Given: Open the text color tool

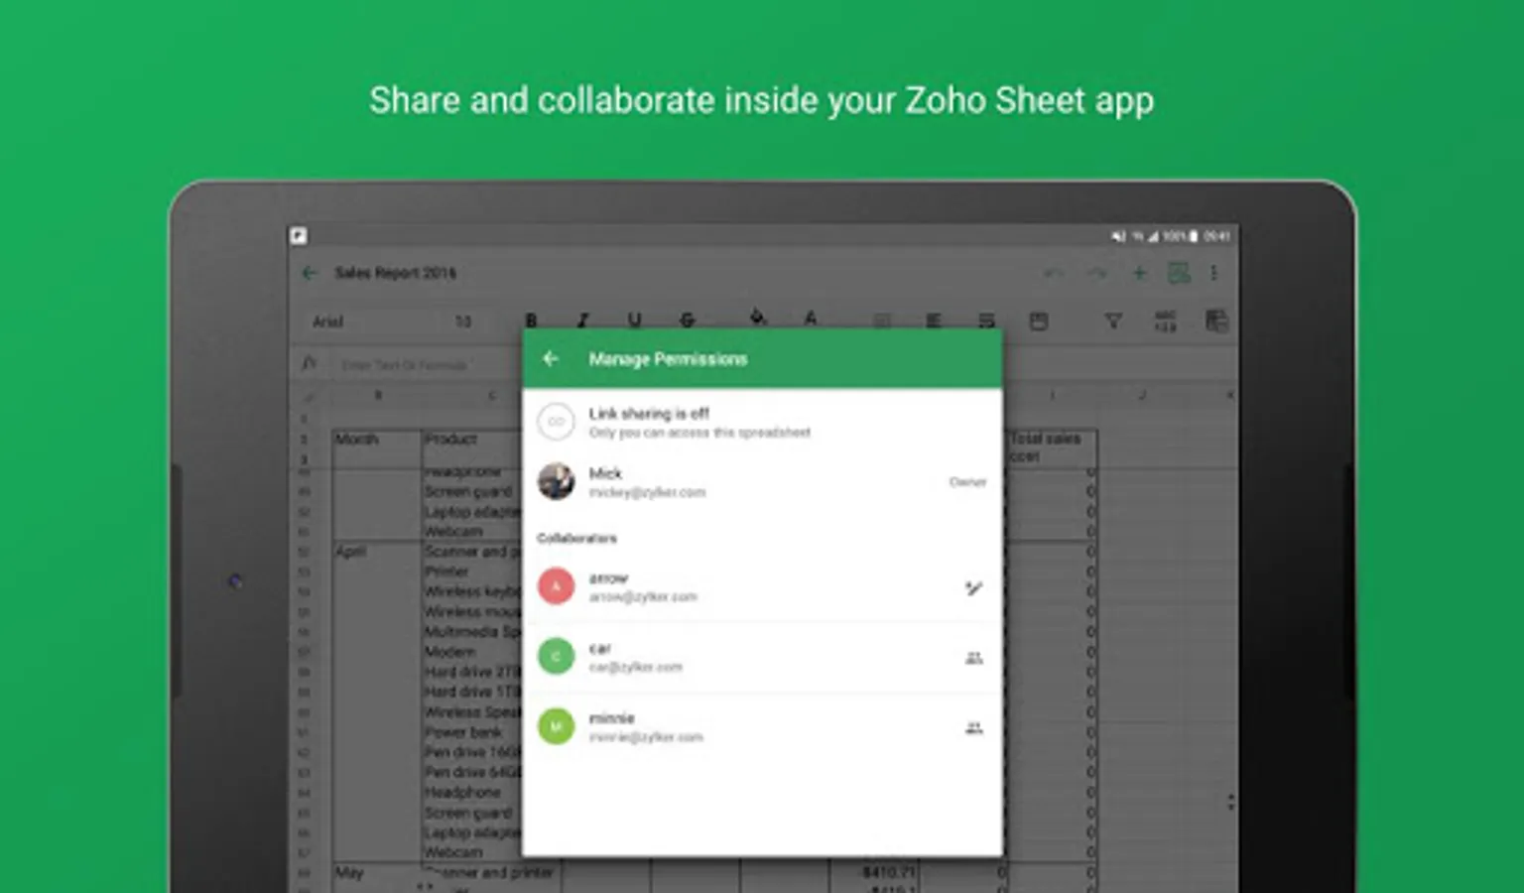Looking at the screenshot, I should pyautogui.click(x=811, y=318).
